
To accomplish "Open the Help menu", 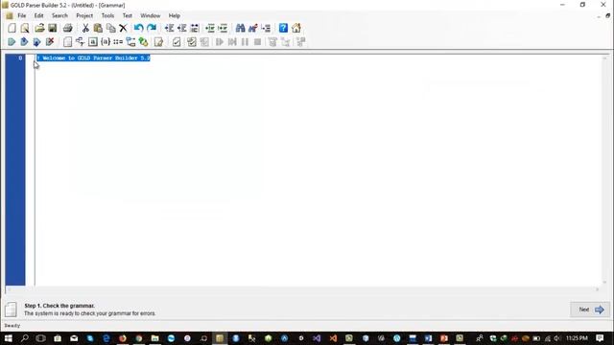I will 175,15.
